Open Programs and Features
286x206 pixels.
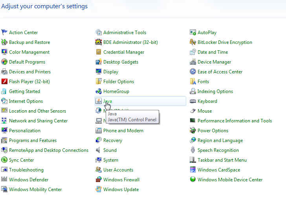click(33, 140)
